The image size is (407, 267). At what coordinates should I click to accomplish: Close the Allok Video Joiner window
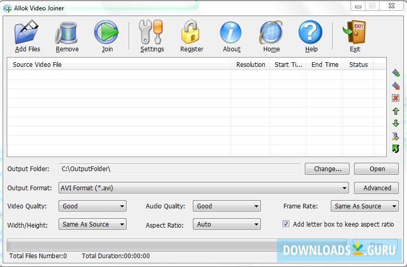pos(391,6)
